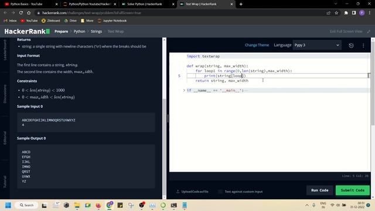Click the microphone icon in the system tray
Viewport: 375px width, 211px height.
(314, 205)
